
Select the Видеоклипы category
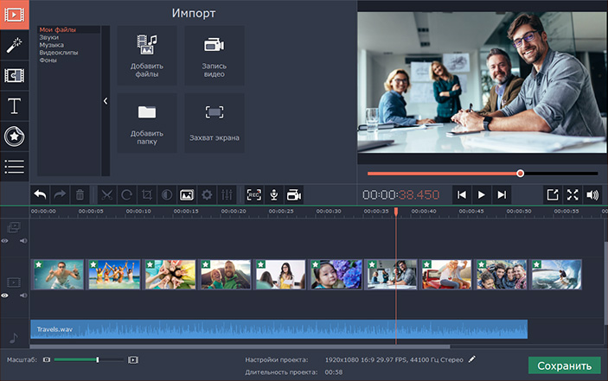[x=58, y=53]
